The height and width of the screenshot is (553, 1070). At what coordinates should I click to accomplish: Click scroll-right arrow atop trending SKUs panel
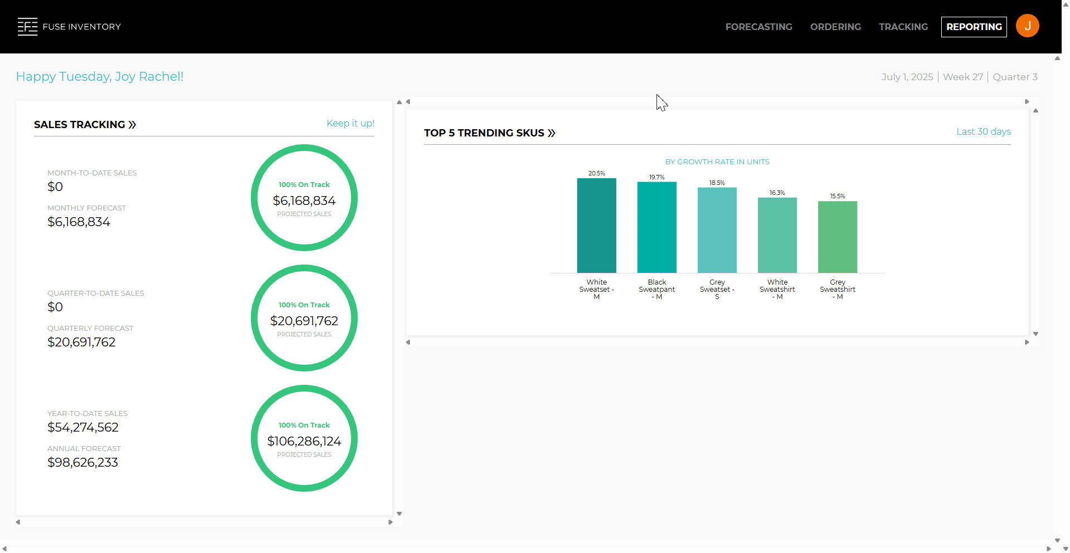[x=1027, y=102]
